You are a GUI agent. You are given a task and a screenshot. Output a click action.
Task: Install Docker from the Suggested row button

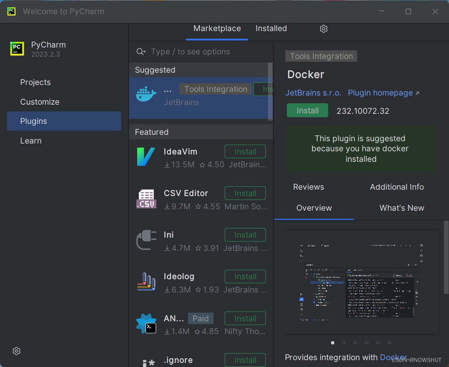pyautogui.click(x=263, y=89)
